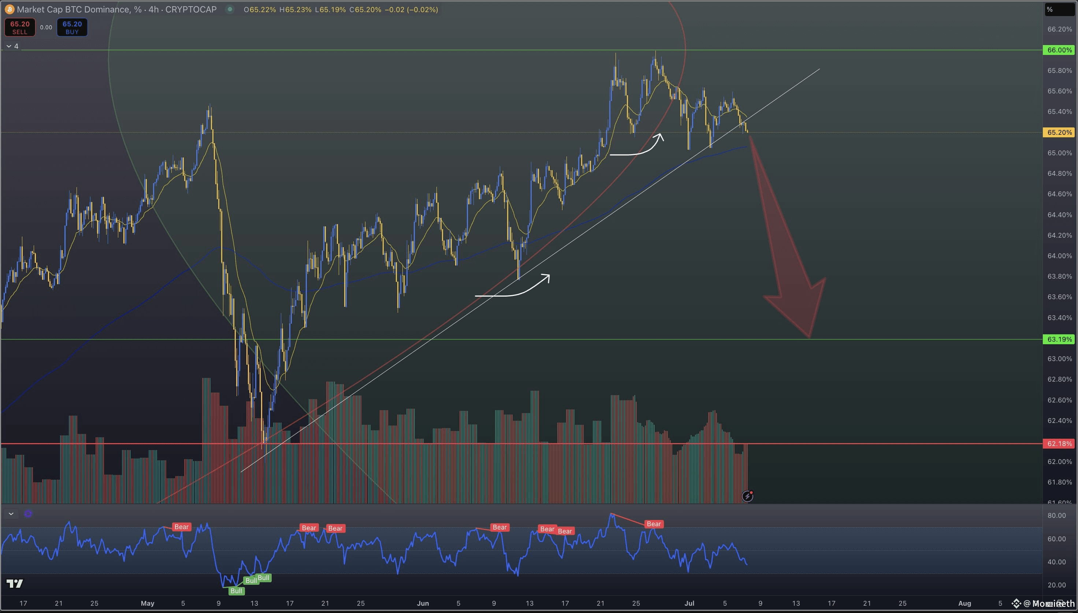Toggle the % scale button
The image size is (1078, 613).
click(x=1059, y=9)
